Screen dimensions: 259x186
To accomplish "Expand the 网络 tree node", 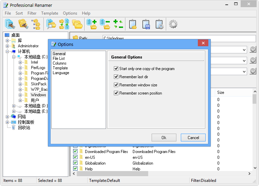I will pos(7,117).
